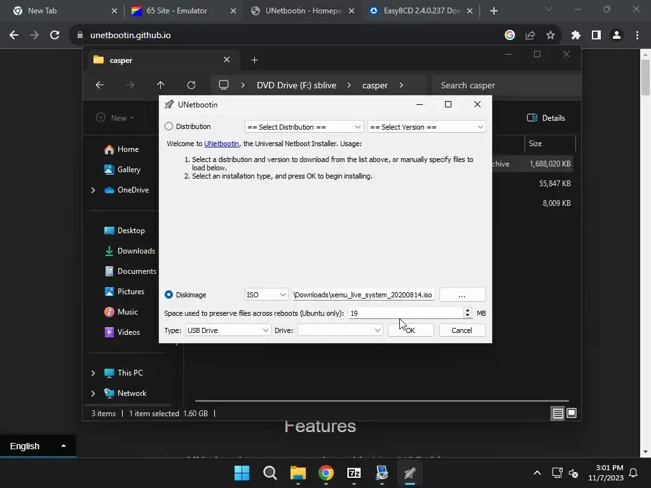Go back in File Explorer
This screenshot has height=488, width=651.
coord(100,85)
